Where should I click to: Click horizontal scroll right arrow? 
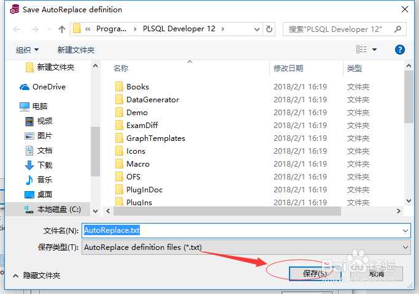click(x=398, y=211)
